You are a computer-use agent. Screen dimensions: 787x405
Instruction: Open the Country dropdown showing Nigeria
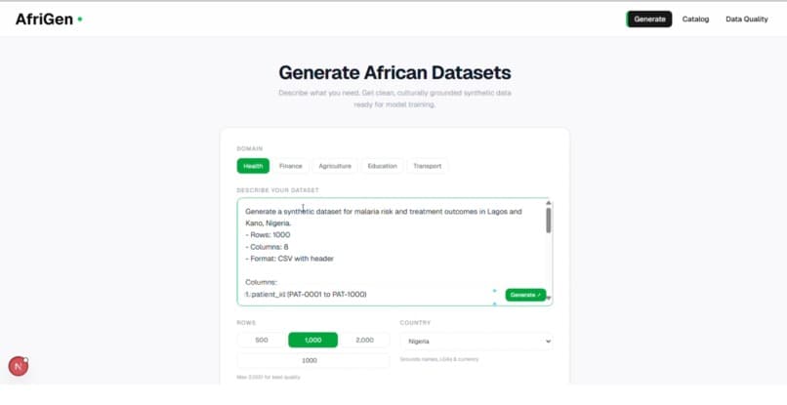[x=476, y=342]
